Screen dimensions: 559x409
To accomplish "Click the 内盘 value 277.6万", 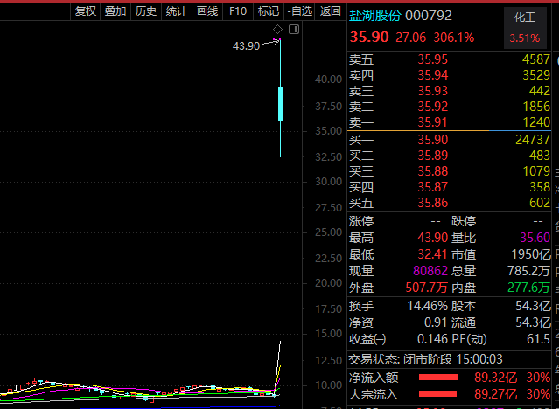I will 528,288.
